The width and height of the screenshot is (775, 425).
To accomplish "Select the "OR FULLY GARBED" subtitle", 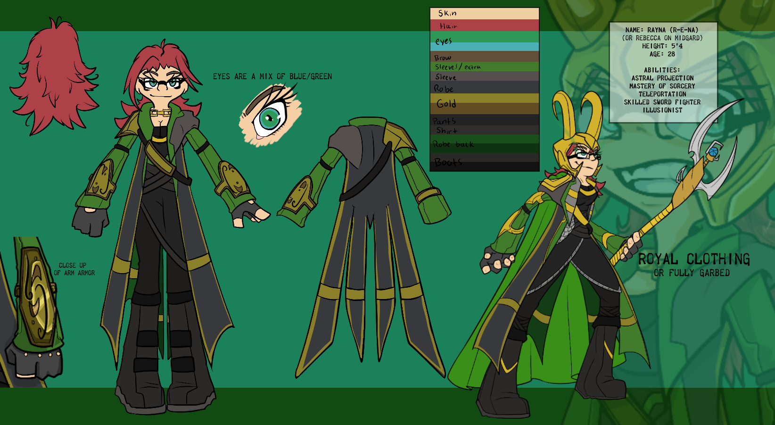I will [x=692, y=273].
